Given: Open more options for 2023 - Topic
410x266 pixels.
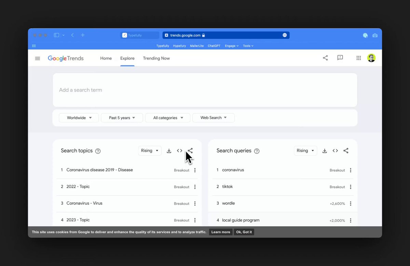Looking at the screenshot, I should pos(195,220).
